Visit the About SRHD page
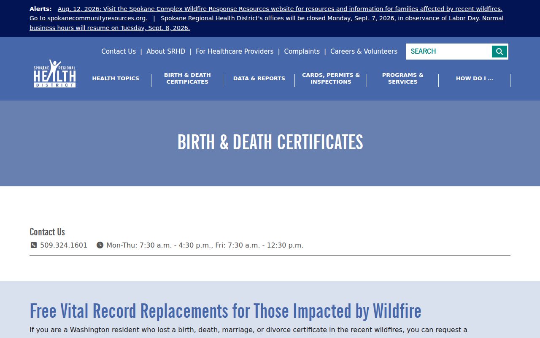This screenshot has height=338, width=540. [166, 51]
